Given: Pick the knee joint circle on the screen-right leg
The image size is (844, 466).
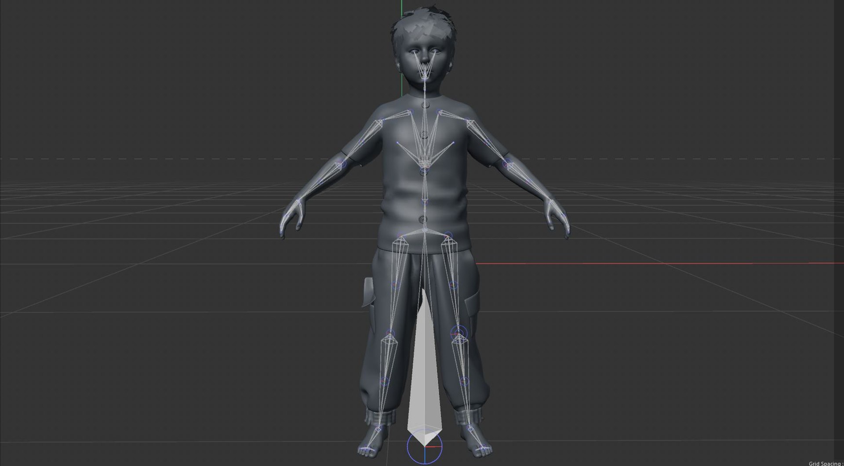Looking at the screenshot, I should (458, 332).
